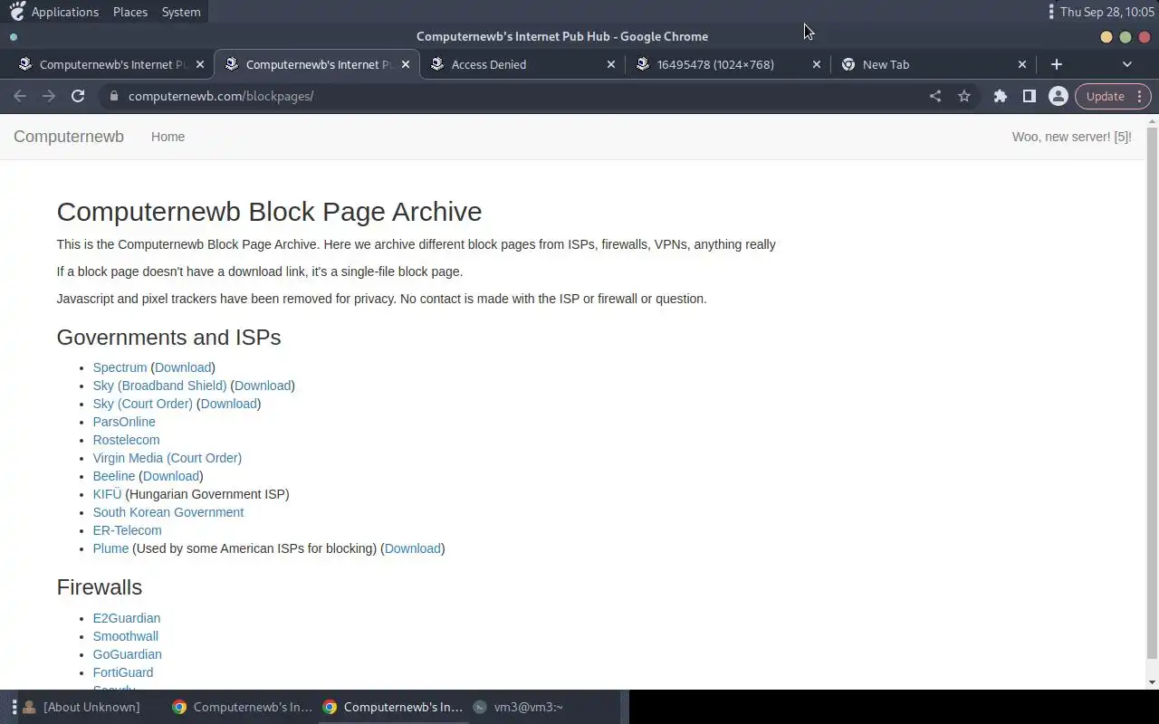Image resolution: width=1159 pixels, height=724 pixels.
Task: Reload the page with the refresh icon
Action: tap(78, 96)
